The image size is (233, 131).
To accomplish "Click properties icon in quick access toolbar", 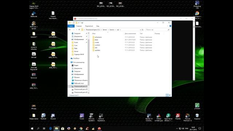I will (x=74, y=23).
